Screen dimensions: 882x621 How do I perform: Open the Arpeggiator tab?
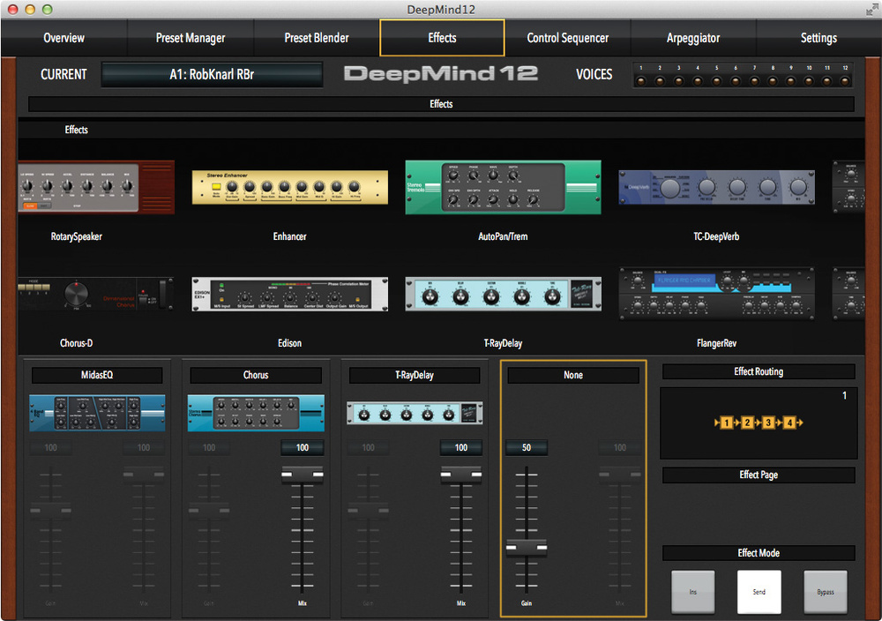pyautogui.click(x=693, y=38)
